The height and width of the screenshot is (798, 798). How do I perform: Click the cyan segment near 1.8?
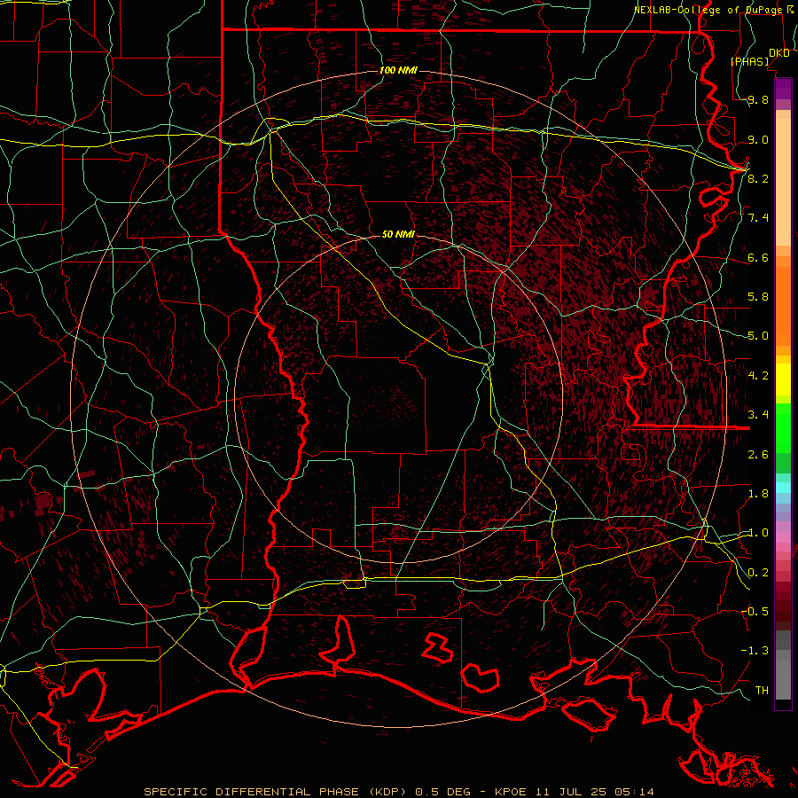click(783, 488)
